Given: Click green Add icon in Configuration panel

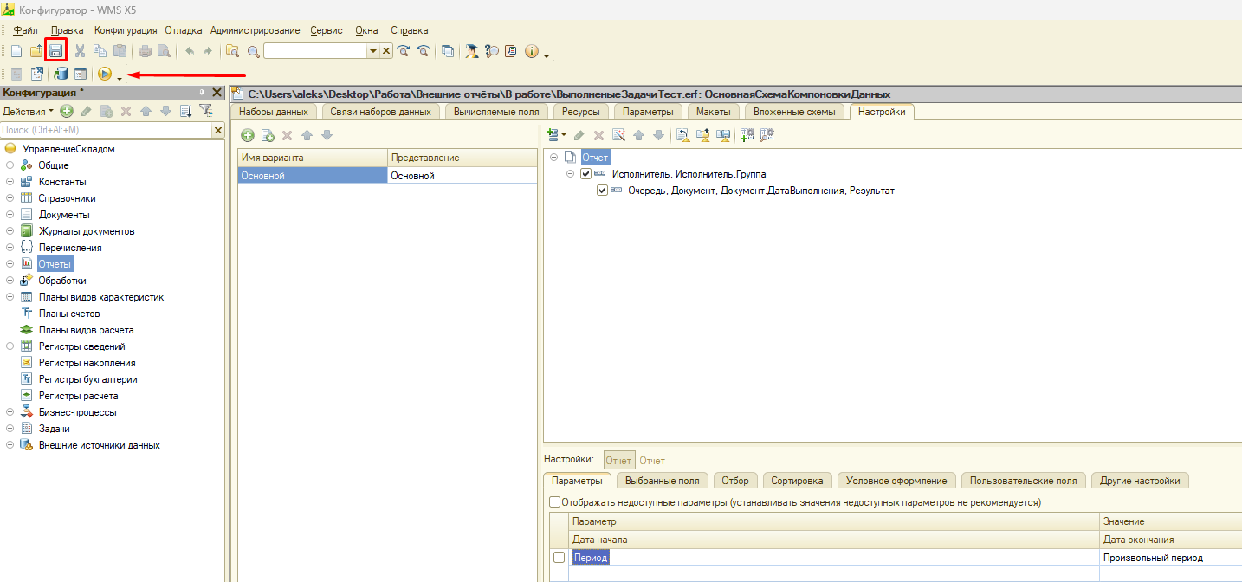Looking at the screenshot, I should (x=67, y=111).
